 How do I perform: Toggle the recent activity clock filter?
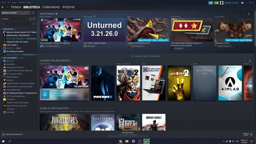click(x=30, y=19)
